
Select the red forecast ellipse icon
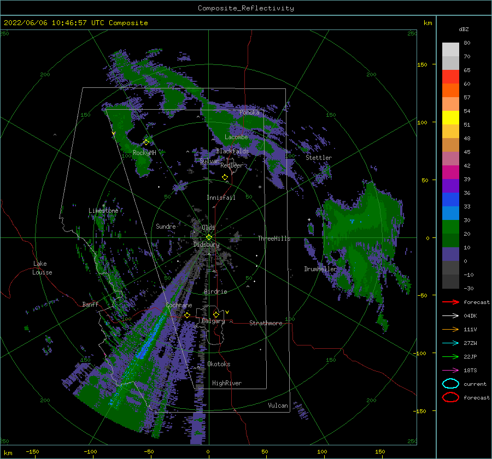pos(450,397)
